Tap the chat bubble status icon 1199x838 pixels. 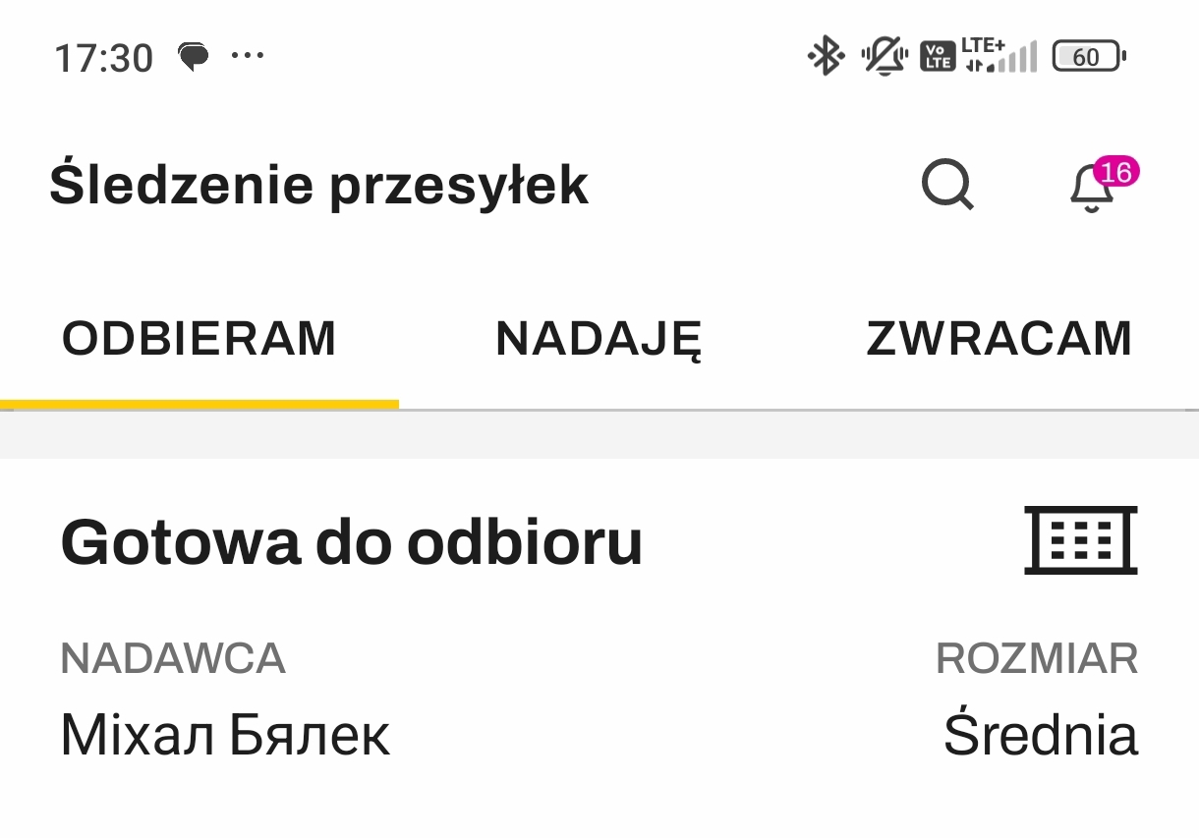[194, 56]
